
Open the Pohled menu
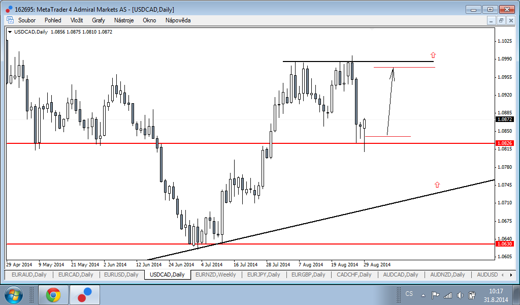click(53, 20)
